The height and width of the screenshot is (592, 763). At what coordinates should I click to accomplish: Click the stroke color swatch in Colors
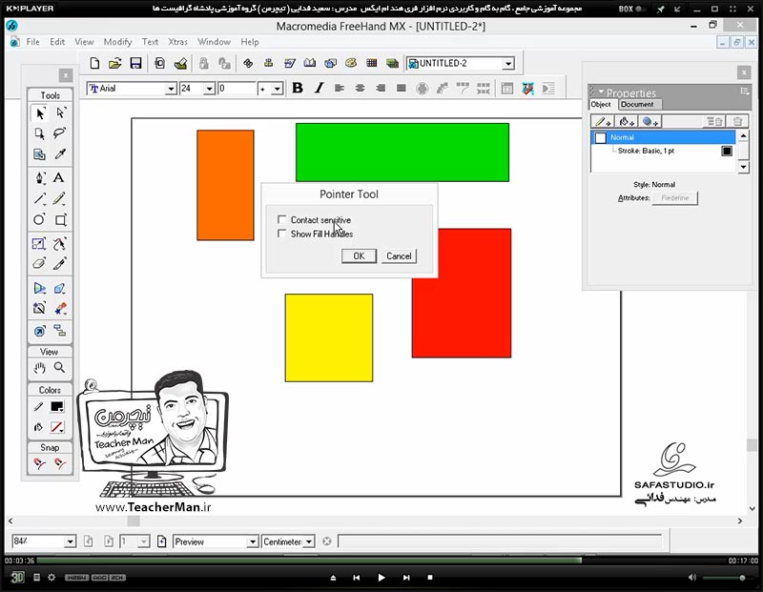coord(57,407)
